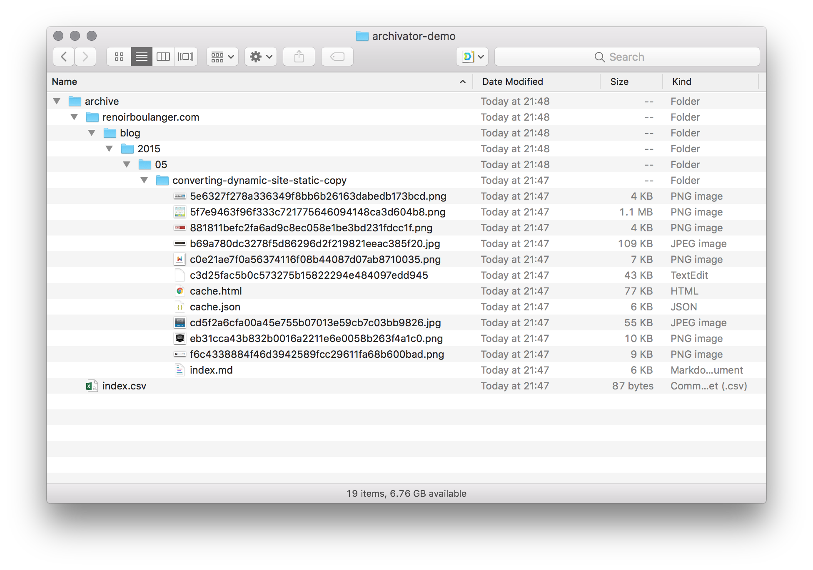Select 5e6327f278a336349f8bb6b26163dabedb173bcd.png name
Screen dimensions: 813x570
pos(318,196)
